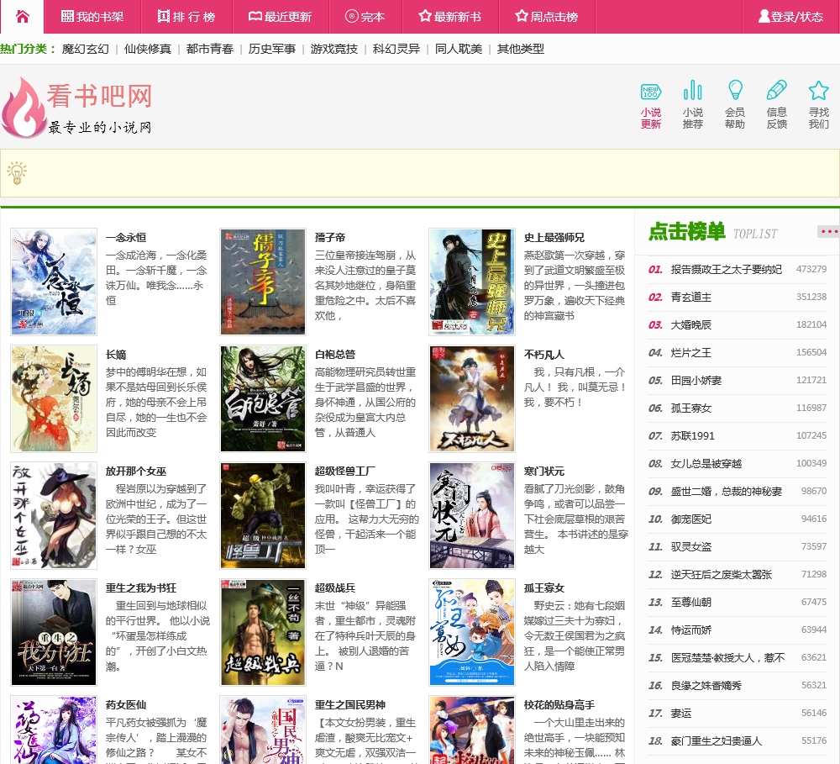840x764 pixels.
Task: Open ranked entry 豪门重生之妇贵逼人
Action: pos(717,741)
